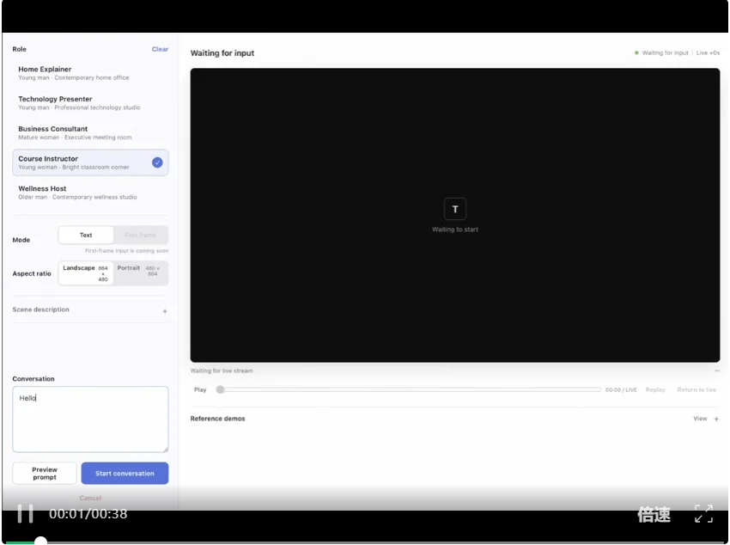Viewport: 730px width, 545px height.
Task: Click the Waiting to start caption
Action: 455,230
